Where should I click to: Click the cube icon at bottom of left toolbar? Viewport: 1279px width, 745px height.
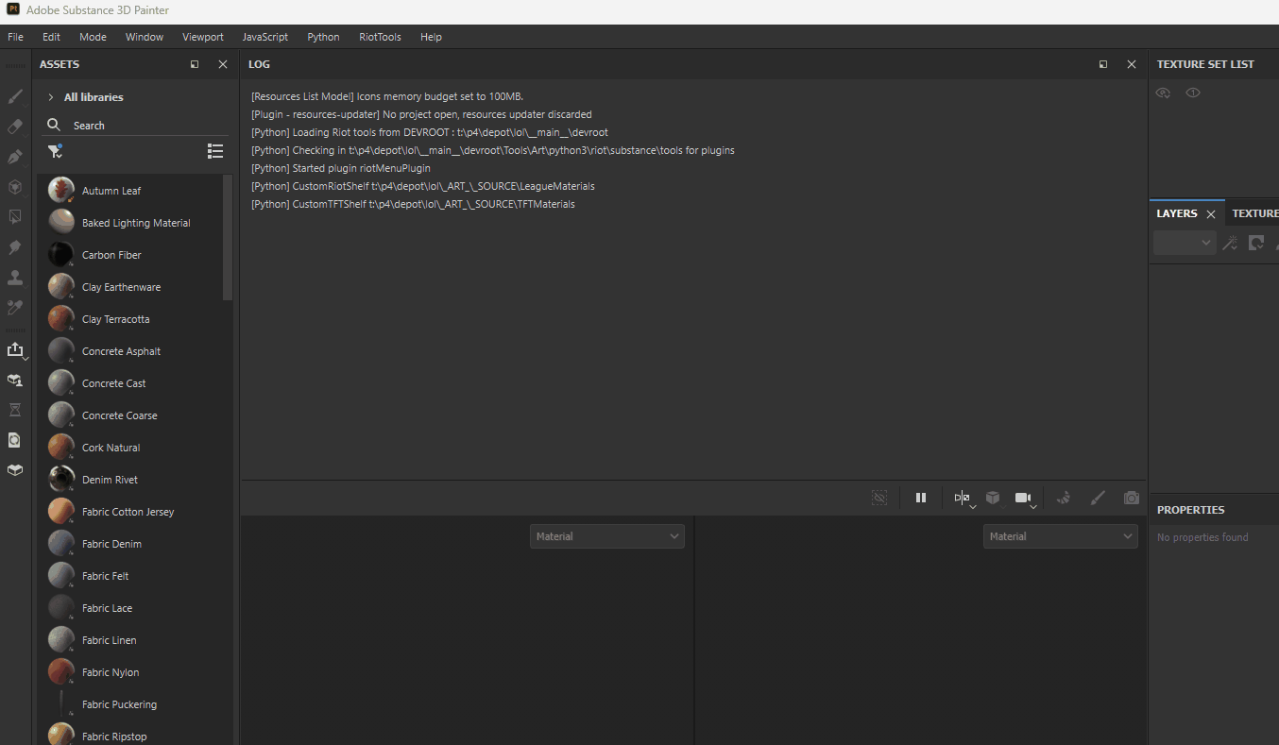(15, 470)
